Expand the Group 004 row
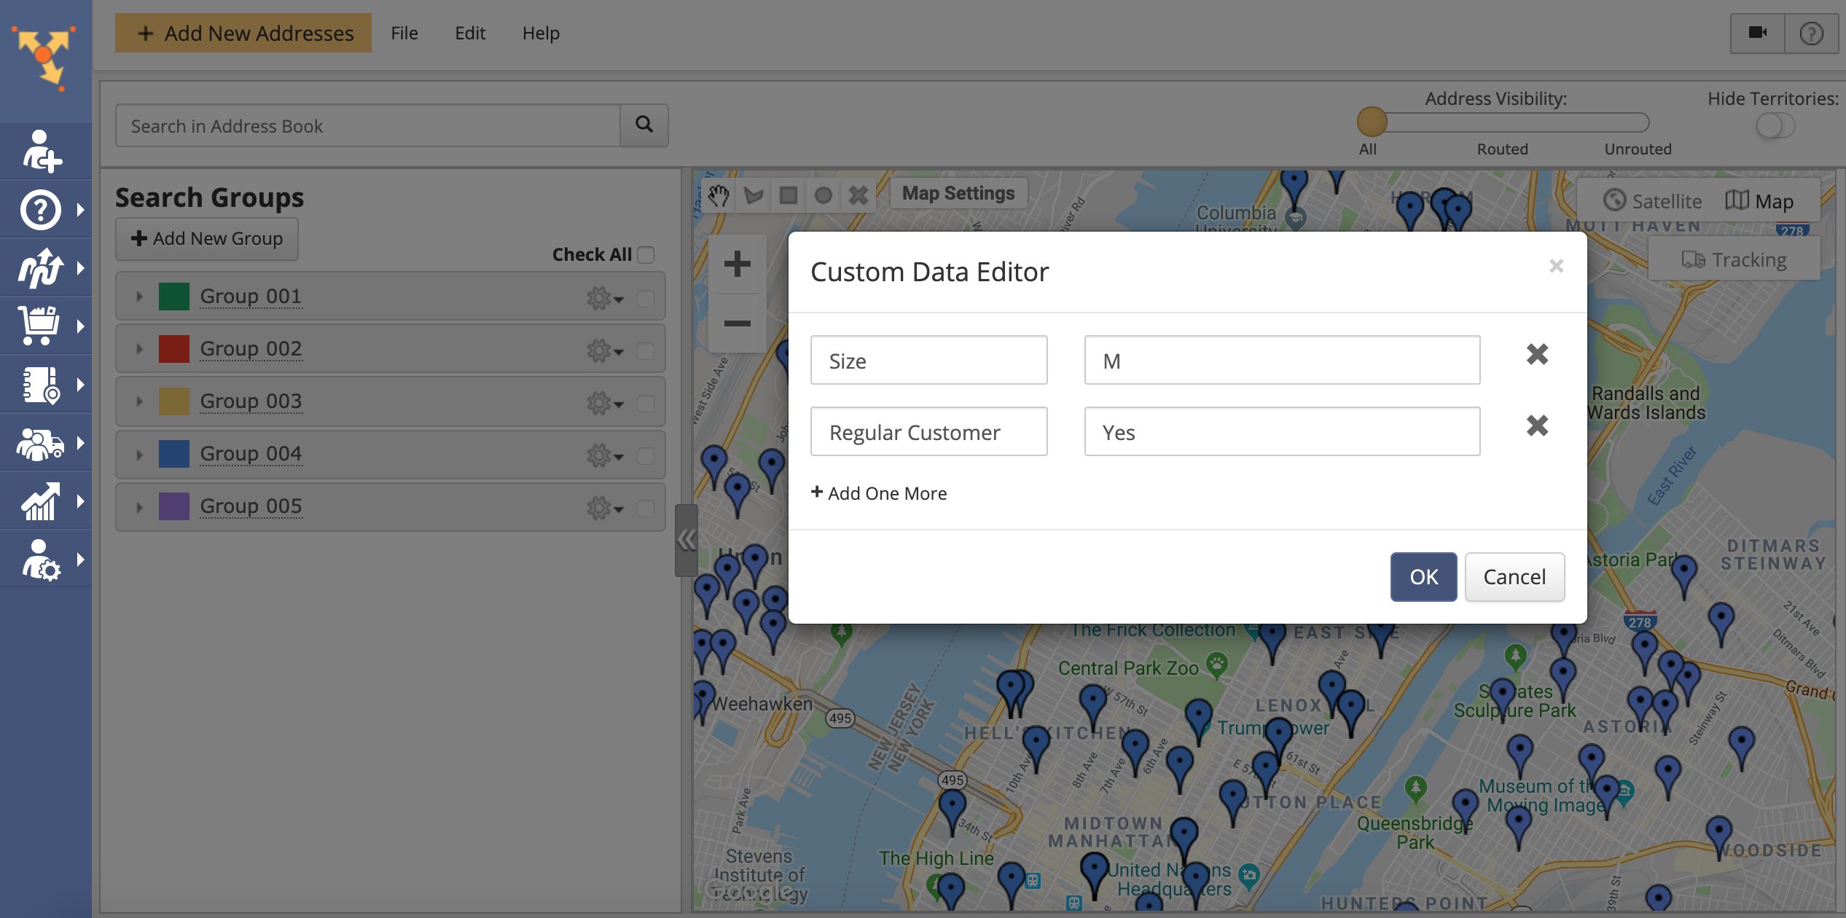The height and width of the screenshot is (918, 1846). click(x=139, y=455)
